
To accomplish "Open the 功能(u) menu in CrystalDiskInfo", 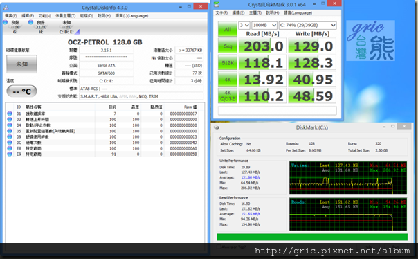I will tap(44, 16).
